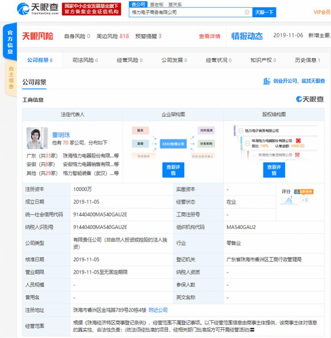331x338 pixels.
Task: Click the address 珠海市香洲区金鸡路789号20栋4楼
Action: [x=109, y=310]
